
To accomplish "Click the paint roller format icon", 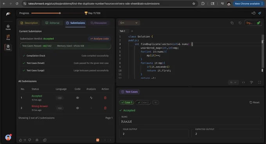I will click(x=252, y=83).
